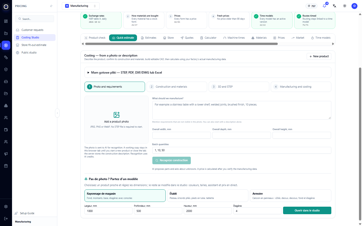Click the sidebar Search box
Image resolution: width=362 pixels, height=226 pixels.
point(34,19)
